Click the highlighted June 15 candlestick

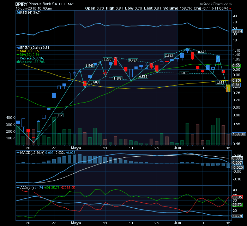click(228, 88)
